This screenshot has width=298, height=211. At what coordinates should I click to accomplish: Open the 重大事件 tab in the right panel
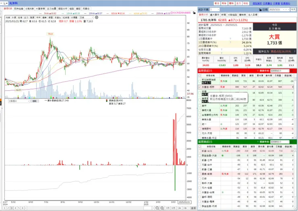[x=215, y=15]
